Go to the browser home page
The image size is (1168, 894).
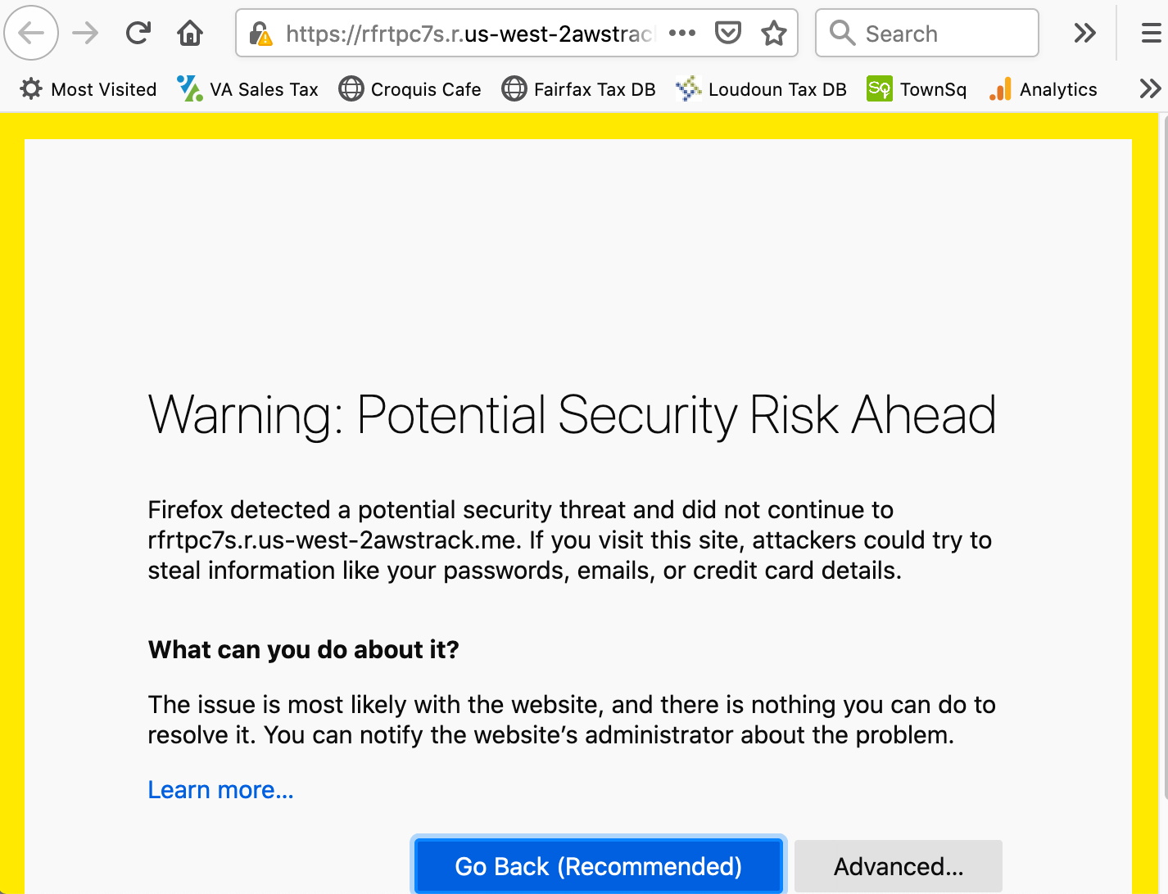coord(189,33)
